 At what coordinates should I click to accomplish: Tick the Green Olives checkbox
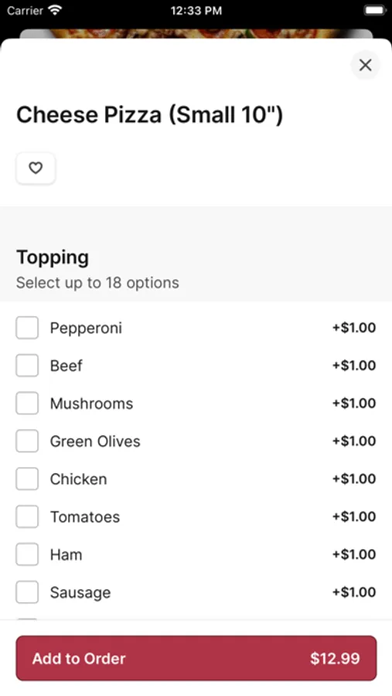tap(27, 441)
